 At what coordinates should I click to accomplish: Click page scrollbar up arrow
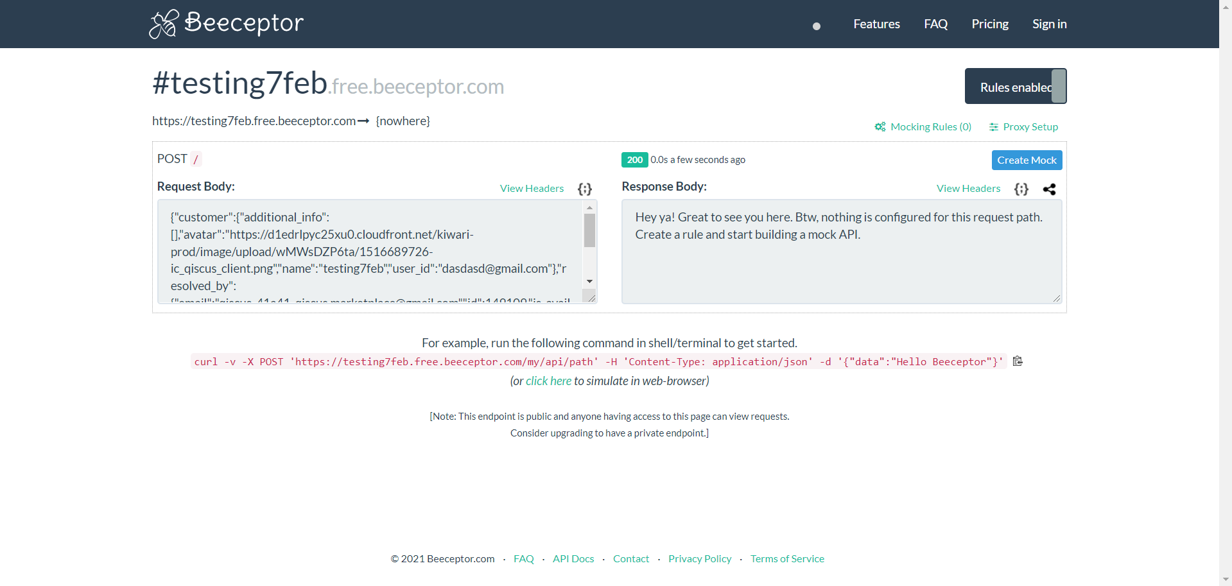(1226, 6)
